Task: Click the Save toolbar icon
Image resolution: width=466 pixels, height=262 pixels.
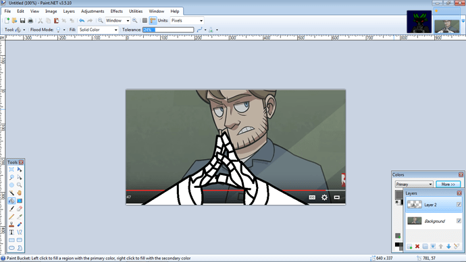Action: [x=22, y=20]
